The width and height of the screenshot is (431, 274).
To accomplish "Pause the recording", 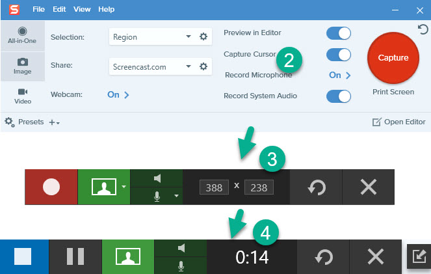I will [x=75, y=256].
